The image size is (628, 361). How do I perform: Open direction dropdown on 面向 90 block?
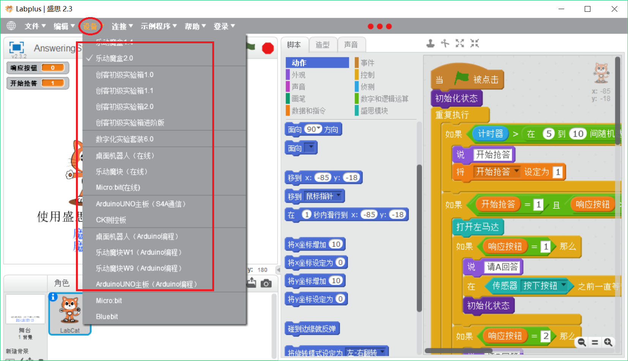(319, 129)
